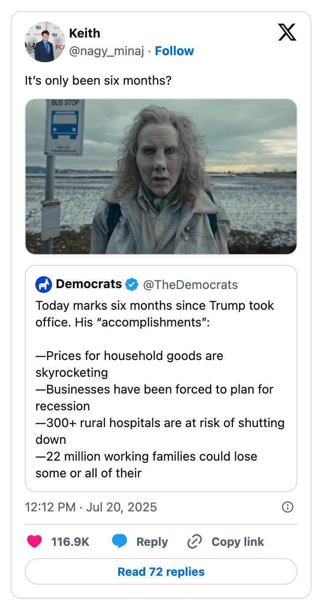Click the 116.9K likes count
The height and width of the screenshot is (608, 323).
click(70, 542)
